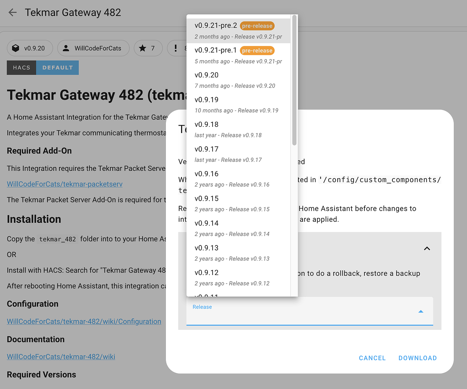Screen dimensions: 467x389
Task: Select release v0.9.16
Action: [238, 179]
